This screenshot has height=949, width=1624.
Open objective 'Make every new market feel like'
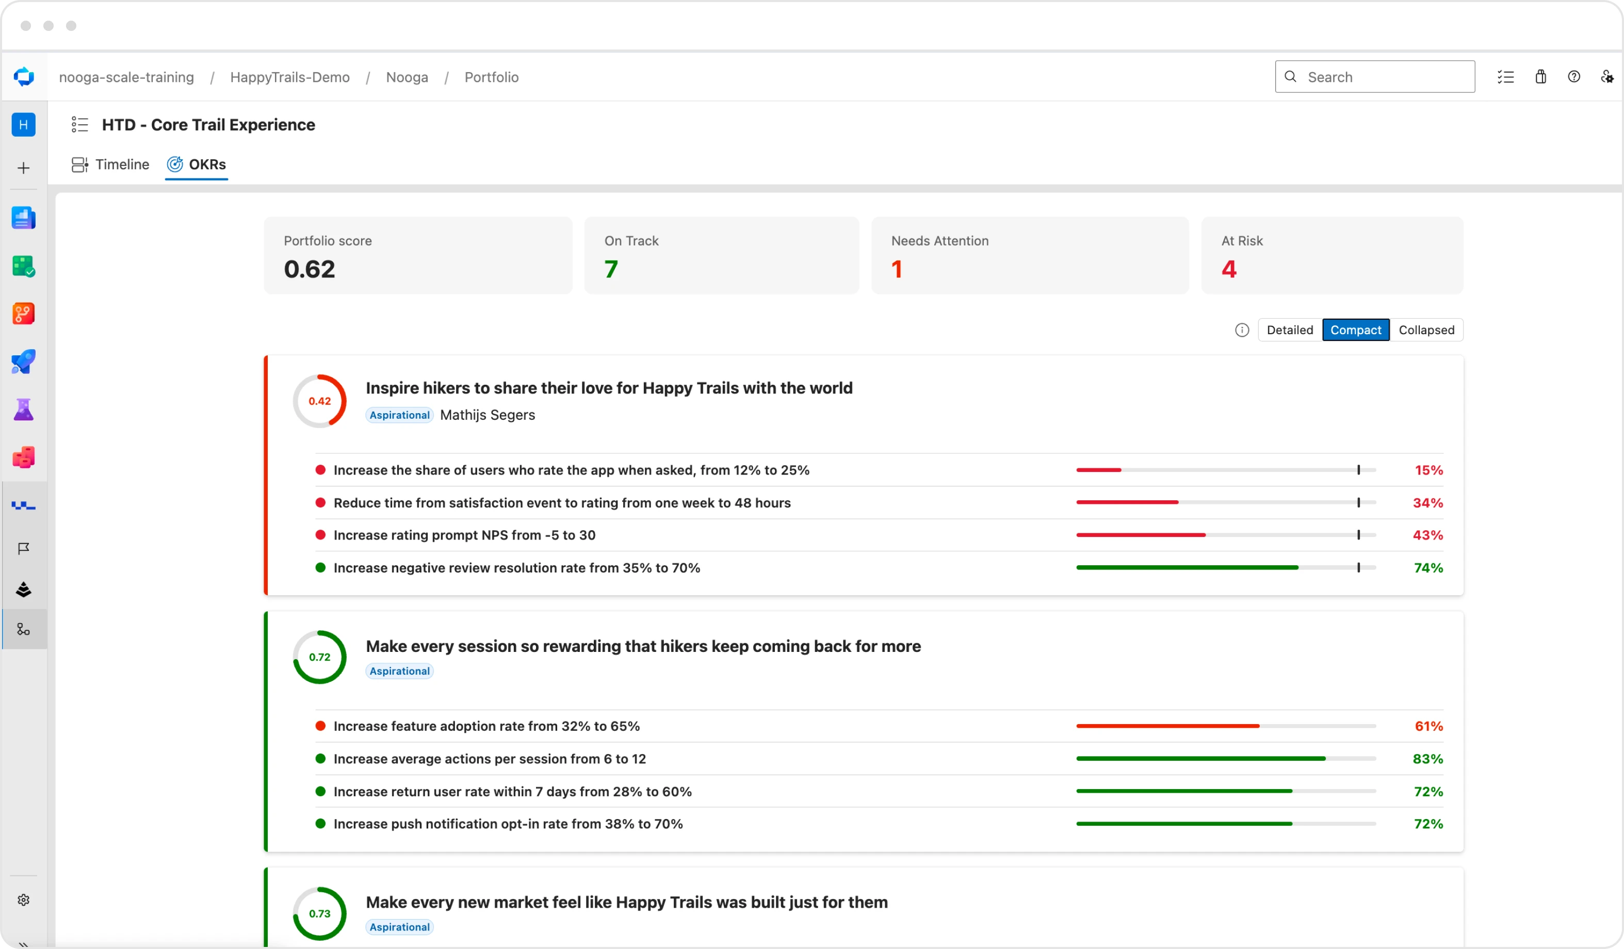tap(626, 902)
